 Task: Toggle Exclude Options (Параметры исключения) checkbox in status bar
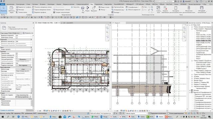tap(149, 113)
